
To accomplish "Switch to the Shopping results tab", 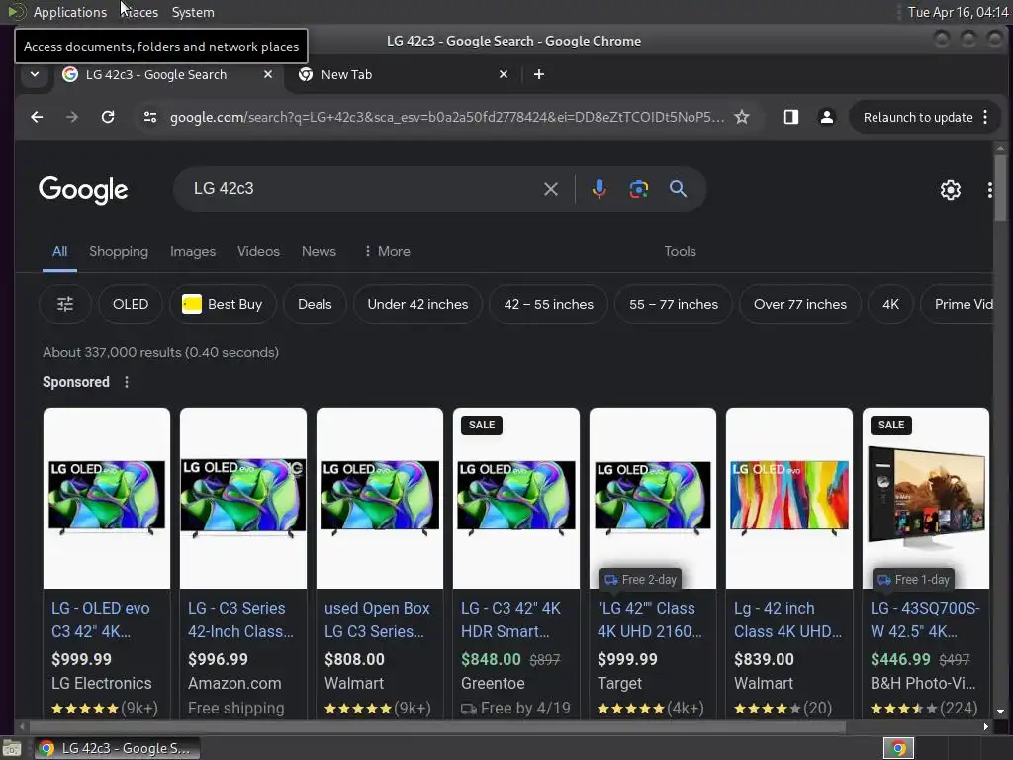I will [119, 251].
